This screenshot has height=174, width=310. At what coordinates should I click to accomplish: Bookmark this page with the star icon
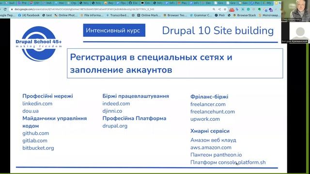click(225, 9)
